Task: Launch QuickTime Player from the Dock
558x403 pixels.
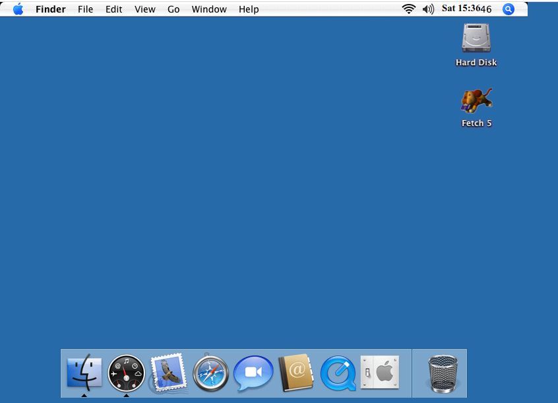Action: (x=338, y=373)
